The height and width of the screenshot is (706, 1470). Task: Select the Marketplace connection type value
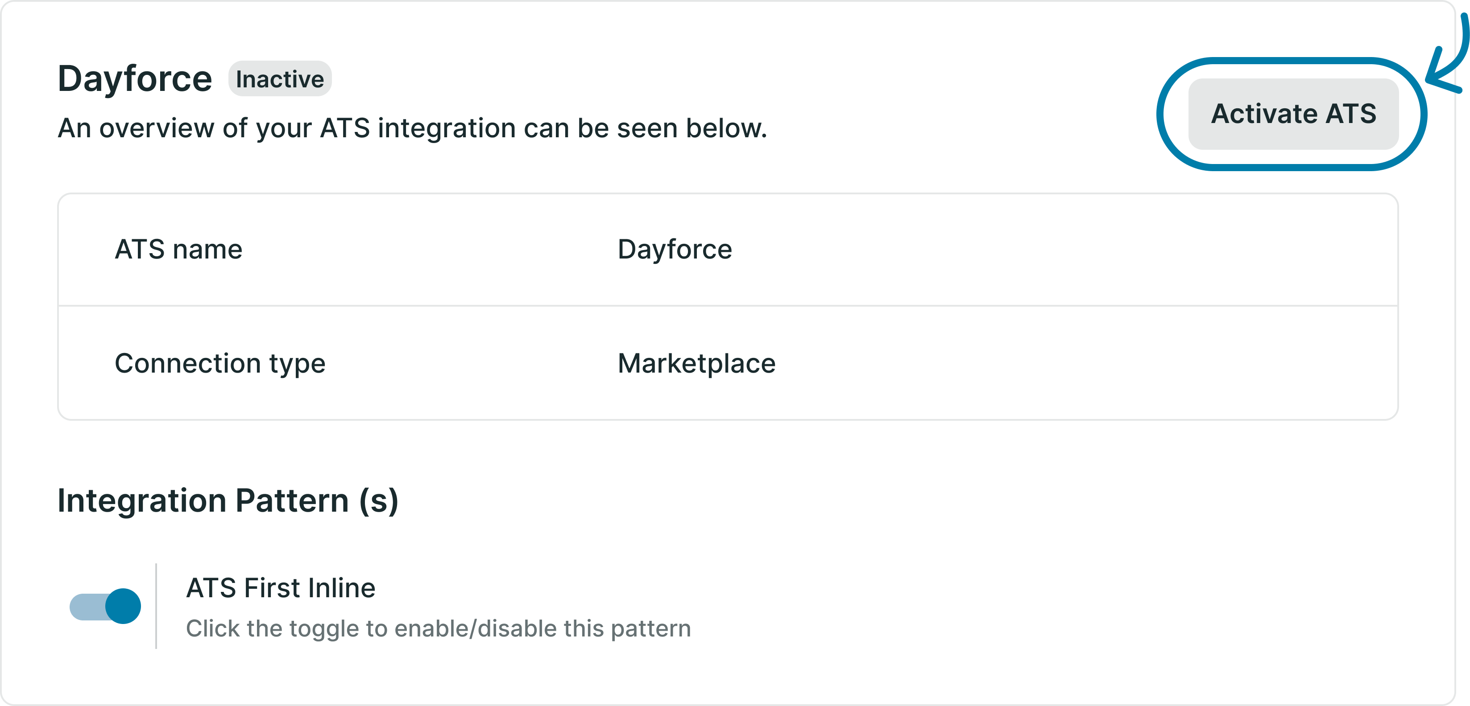tap(696, 364)
